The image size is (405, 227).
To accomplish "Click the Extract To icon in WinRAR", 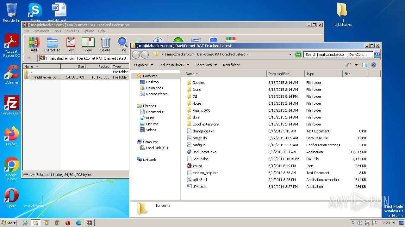I will click(x=52, y=44).
